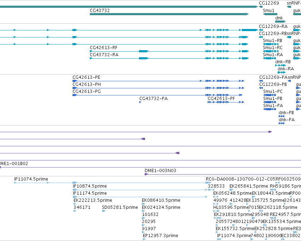Click the teal dnk gene arrow glyph

(280, 22)
